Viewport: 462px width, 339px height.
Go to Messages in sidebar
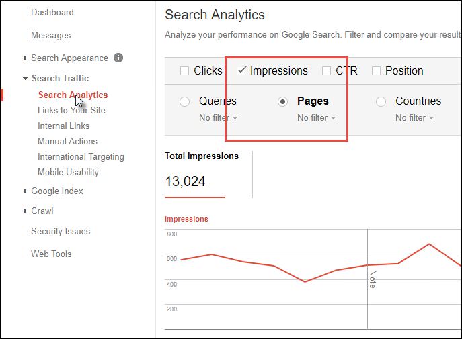tap(50, 35)
